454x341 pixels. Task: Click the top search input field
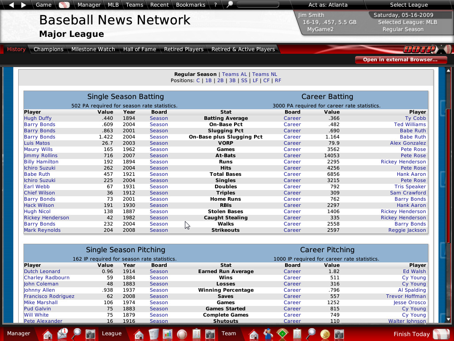[x=258, y=5]
